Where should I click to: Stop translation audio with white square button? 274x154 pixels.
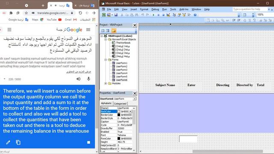tap(89, 142)
